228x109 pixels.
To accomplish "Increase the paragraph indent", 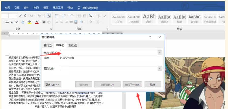I will pyautogui.click(x=84, y=16).
